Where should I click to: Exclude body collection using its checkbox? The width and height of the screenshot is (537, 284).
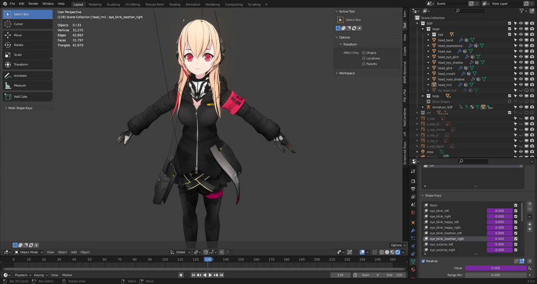[510, 96]
